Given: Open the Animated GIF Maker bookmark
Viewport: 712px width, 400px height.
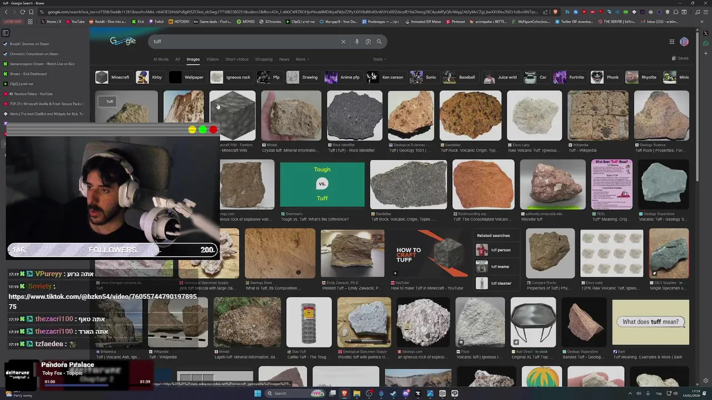Looking at the screenshot, I should point(422,22).
